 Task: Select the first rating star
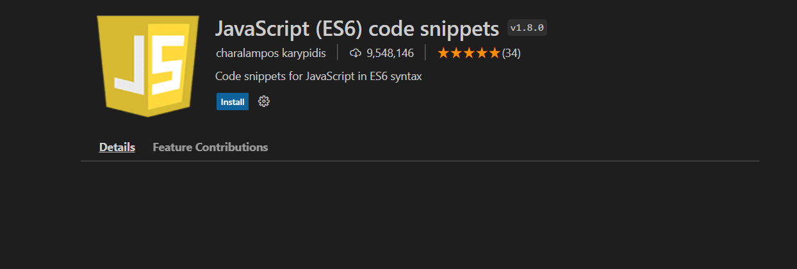tap(443, 53)
